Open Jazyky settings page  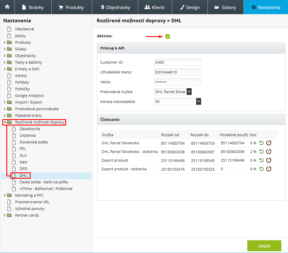coord(20,36)
